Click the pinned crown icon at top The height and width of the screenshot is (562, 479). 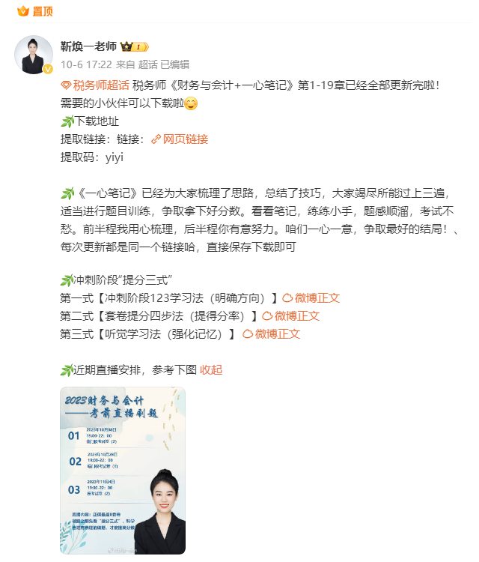(23, 11)
